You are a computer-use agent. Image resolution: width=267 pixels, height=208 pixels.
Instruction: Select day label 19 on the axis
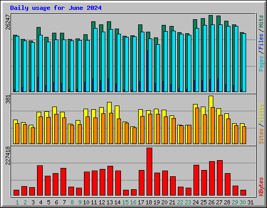coord(156,202)
